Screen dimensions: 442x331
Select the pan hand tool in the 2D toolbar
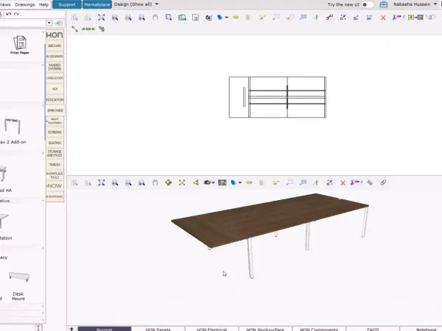(x=155, y=18)
